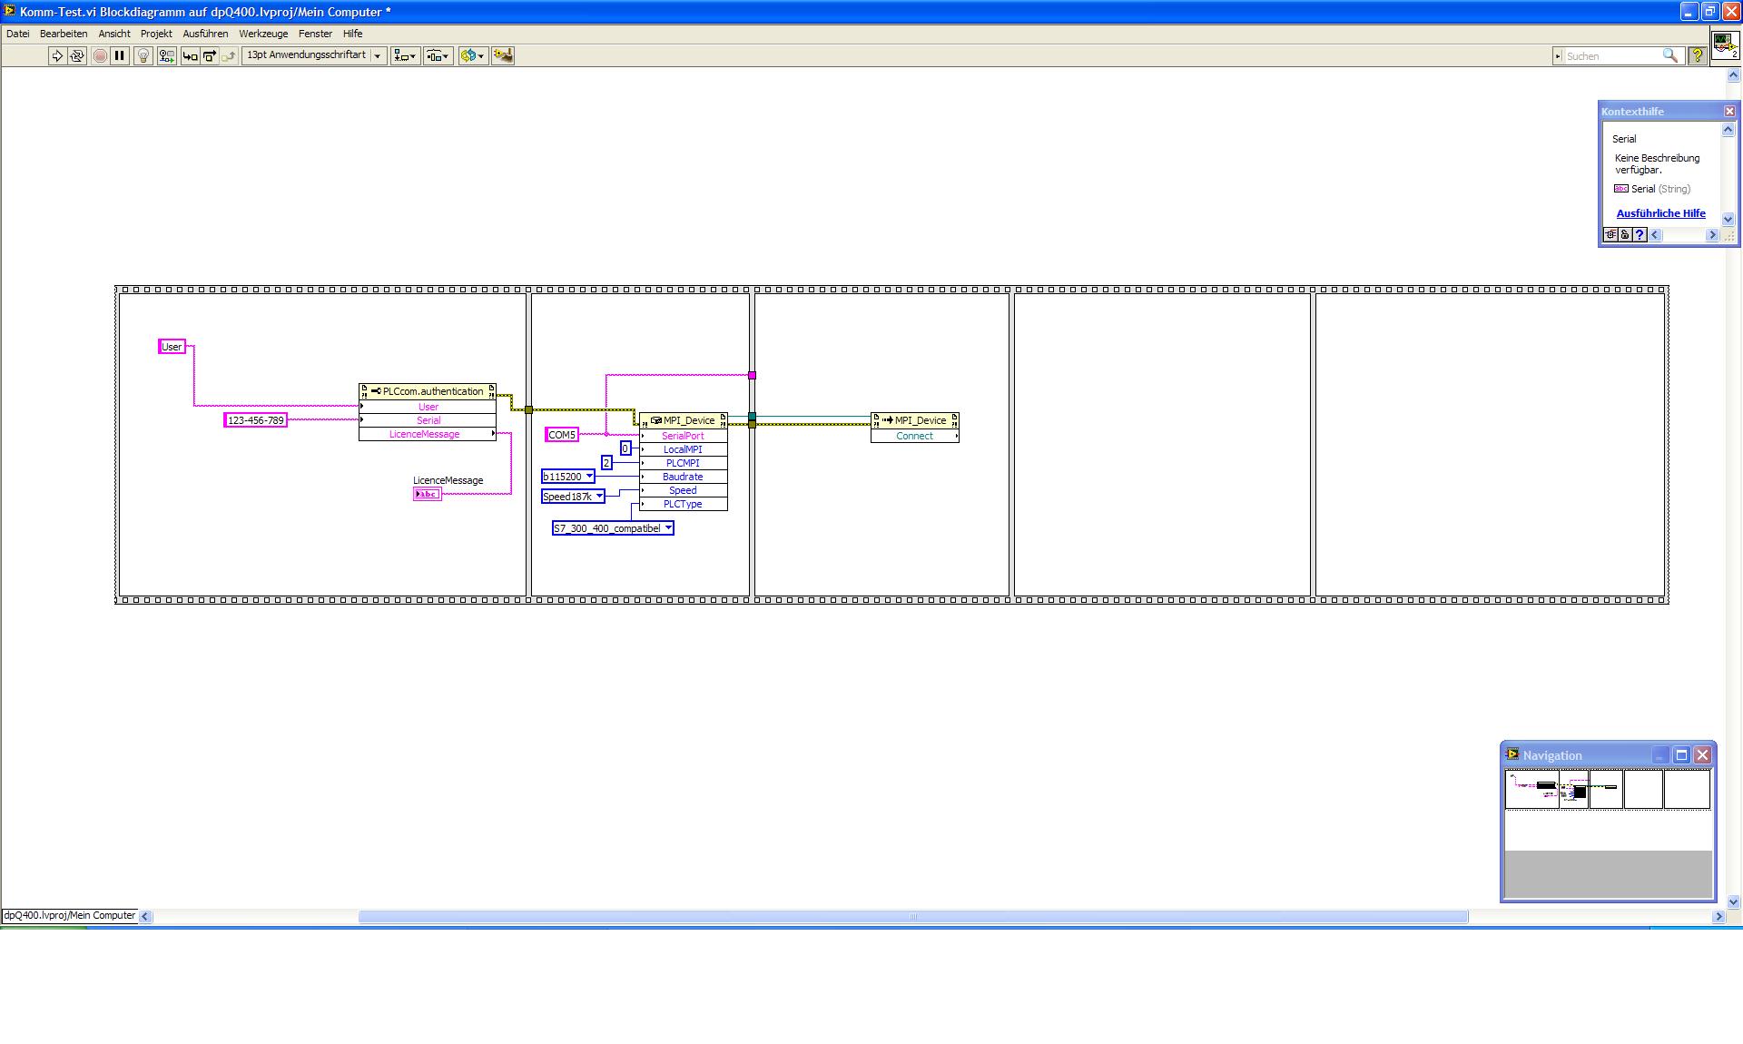Expand the Reorder dropdown in the toolbar
1743x1044 pixels.
coord(472,56)
